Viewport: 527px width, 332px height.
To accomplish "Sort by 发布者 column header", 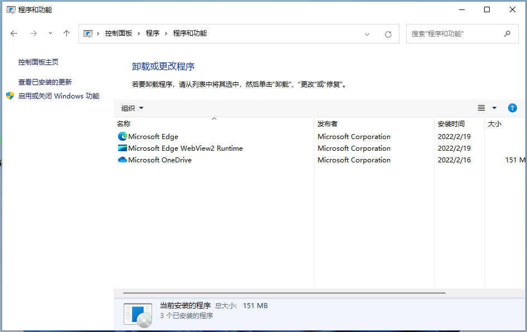I will 374,124.
